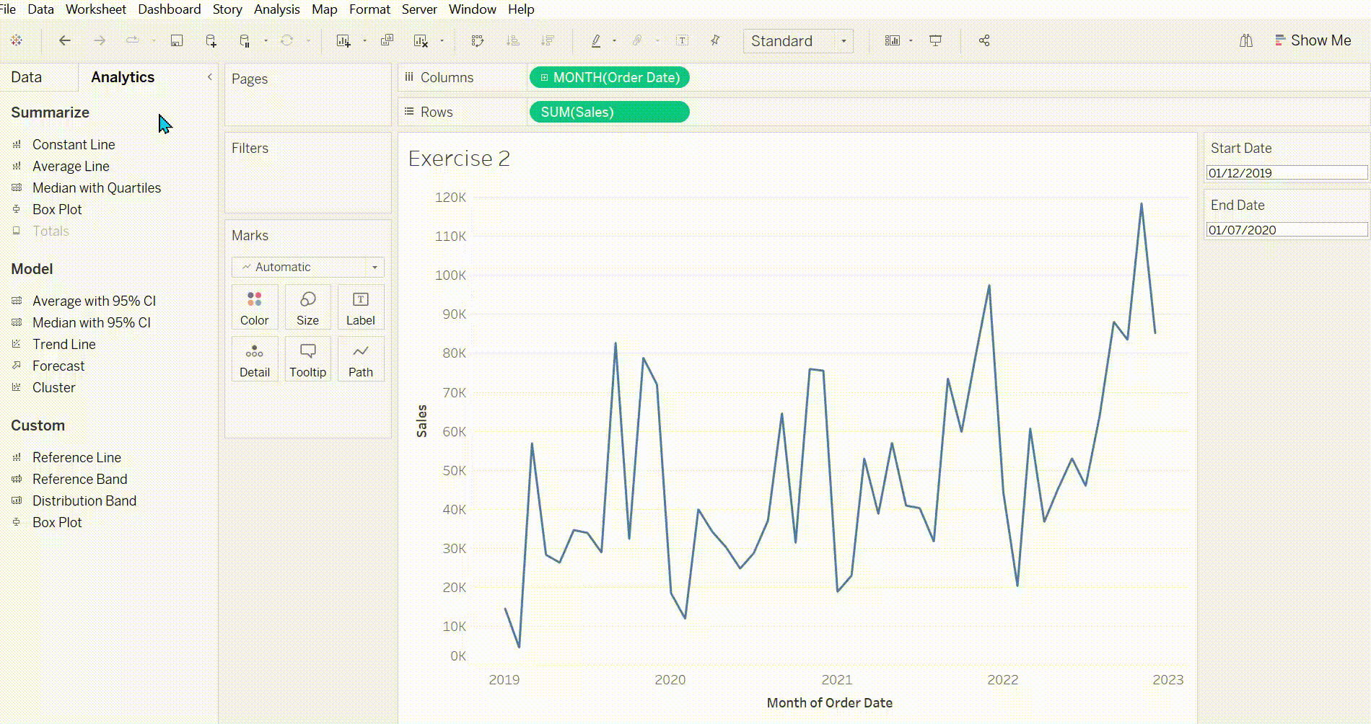Click the Share workbook icon
Screen dimensions: 1371x724
pyautogui.click(x=984, y=40)
